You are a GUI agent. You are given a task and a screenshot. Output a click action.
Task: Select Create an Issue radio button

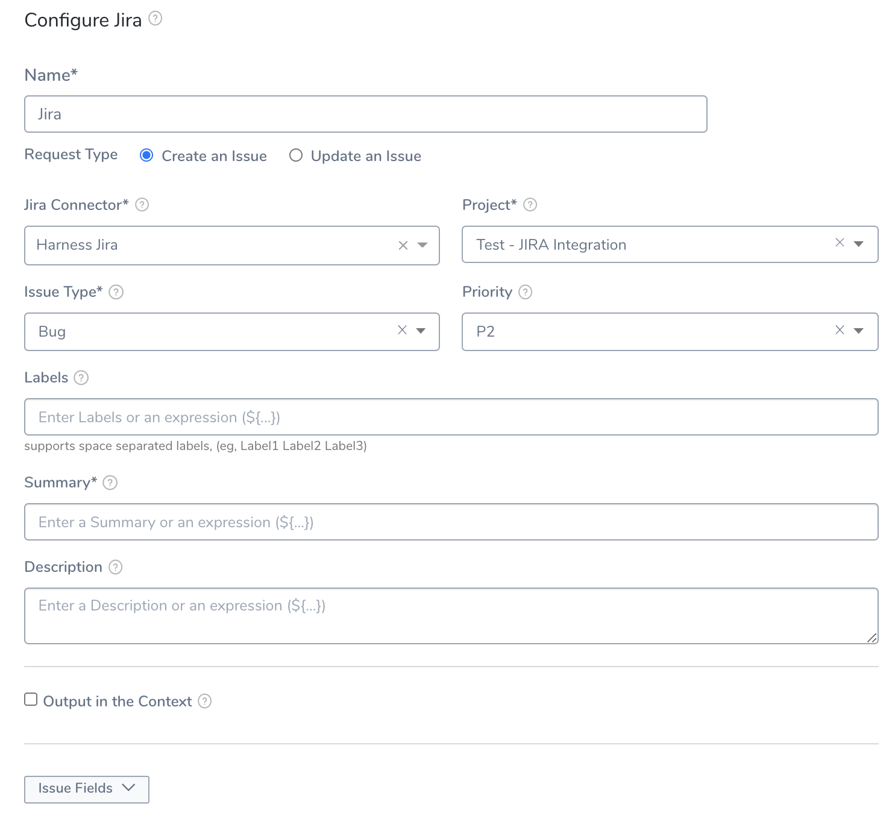146,156
